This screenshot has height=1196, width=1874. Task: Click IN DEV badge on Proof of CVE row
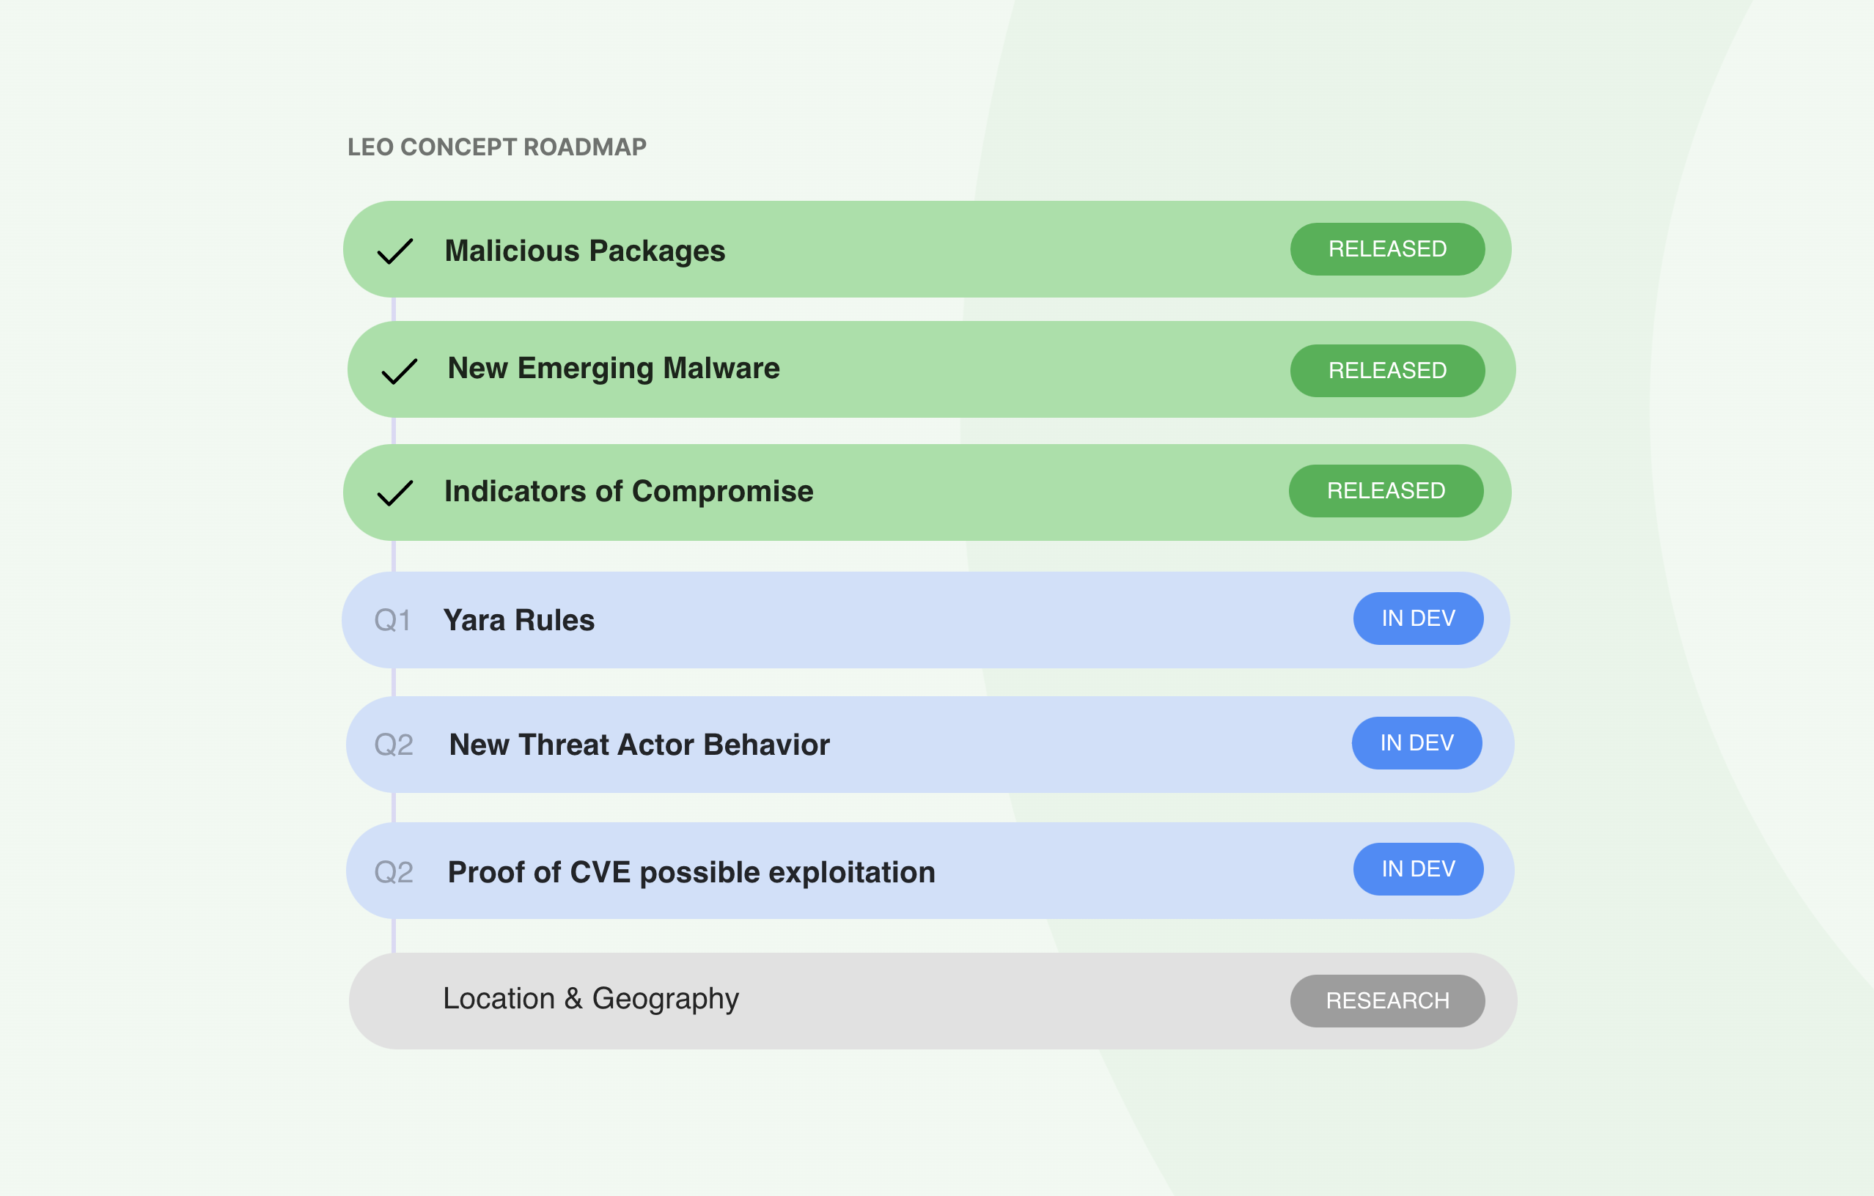(x=1417, y=868)
